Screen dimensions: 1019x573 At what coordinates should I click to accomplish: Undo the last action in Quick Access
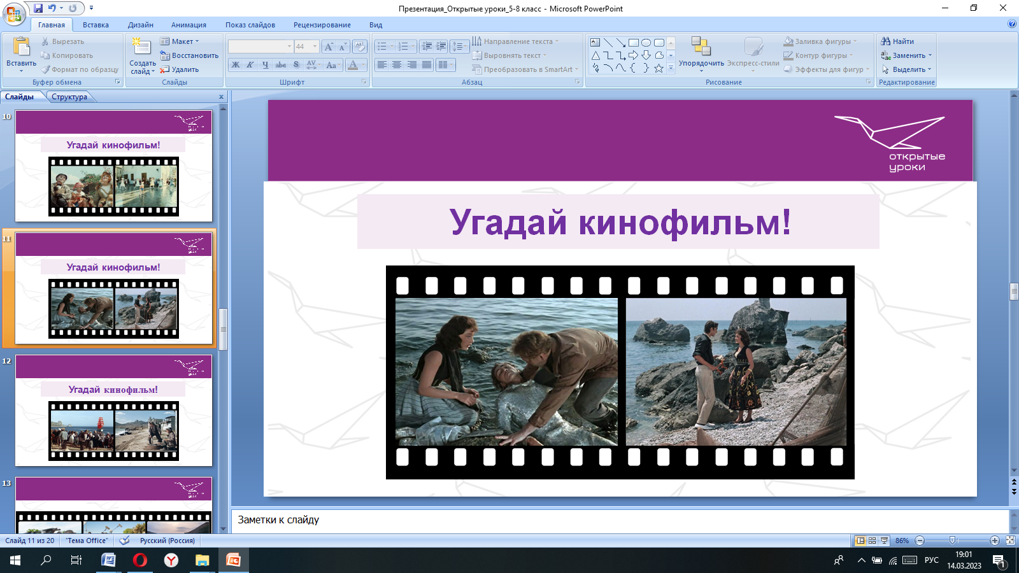tap(52, 8)
